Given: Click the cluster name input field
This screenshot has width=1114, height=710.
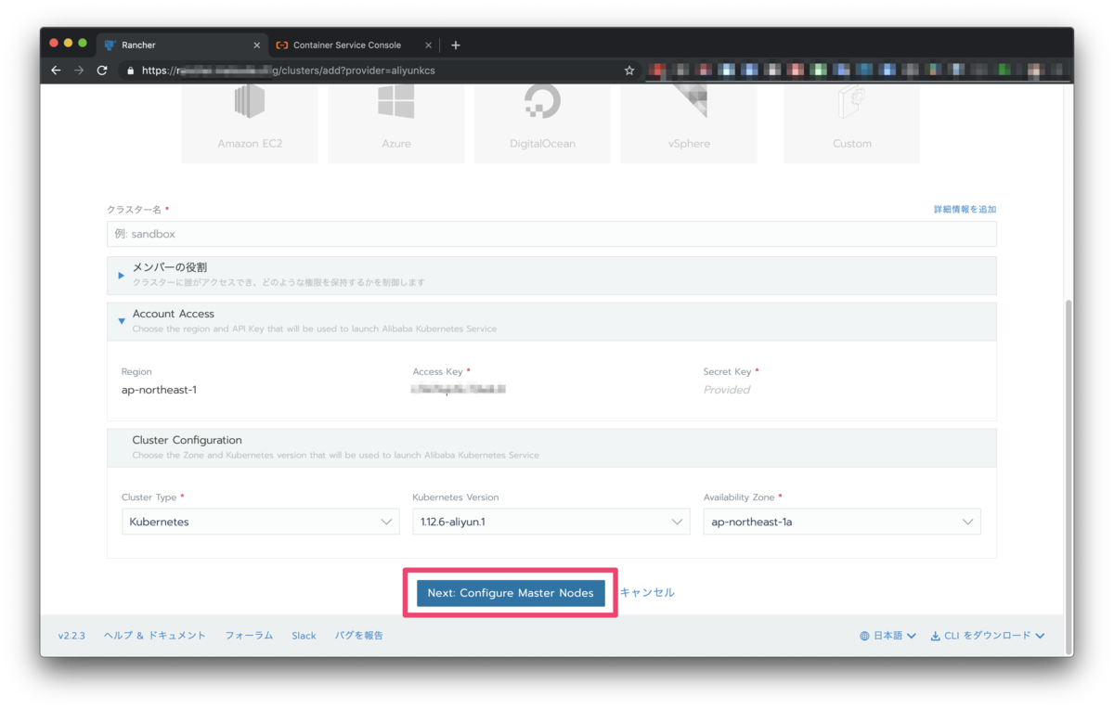Looking at the screenshot, I should 551,234.
